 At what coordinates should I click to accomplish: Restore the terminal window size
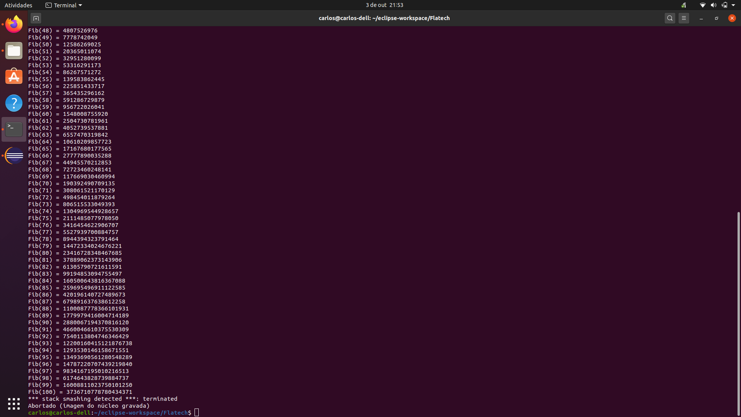tap(716, 18)
